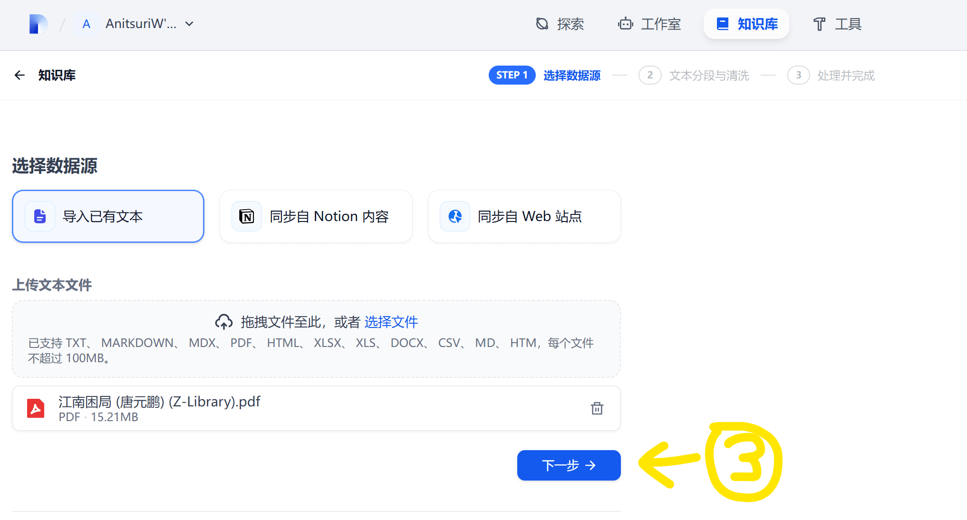Viewport: 967px width, 520px height.
Task: Select the 知识库 knowledge tab
Action: coord(746,24)
